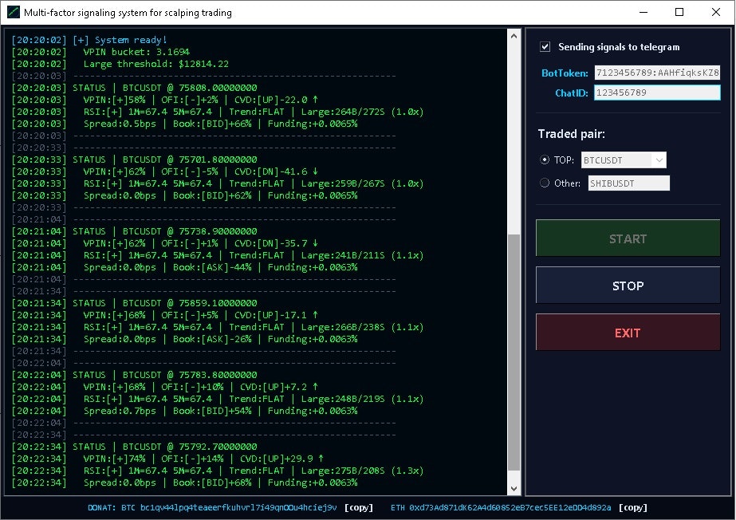Click the BotToken input field
This screenshot has width=736, height=520.
click(657, 73)
